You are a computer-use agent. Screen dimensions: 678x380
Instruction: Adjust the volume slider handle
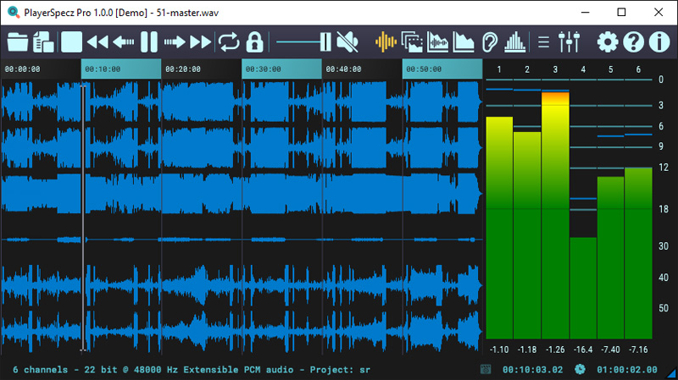(325, 41)
